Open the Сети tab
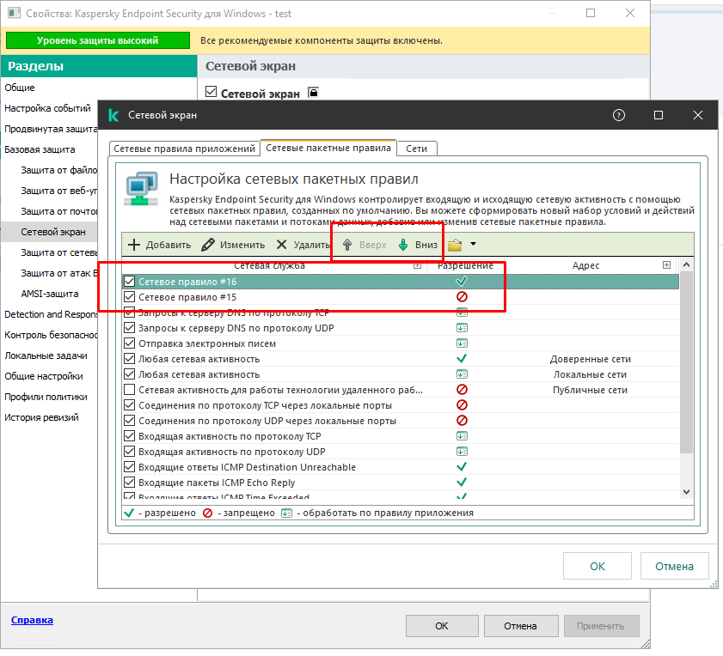Image resolution: width=723 pixels, height=656 pixels. click(416, 149)
